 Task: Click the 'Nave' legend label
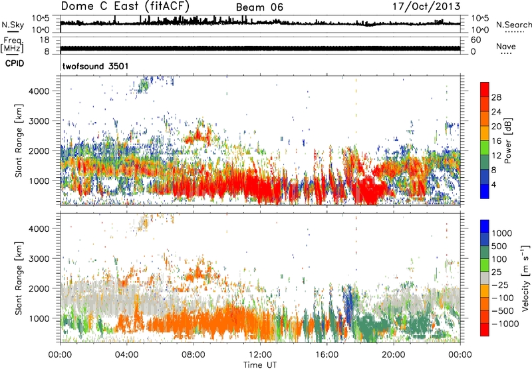(x=506, y=46)
